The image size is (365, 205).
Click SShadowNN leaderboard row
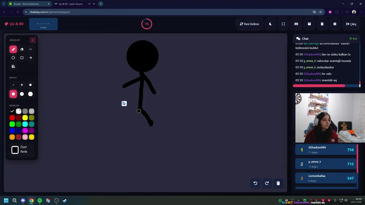pyautogui.click(x=326, y=150)
